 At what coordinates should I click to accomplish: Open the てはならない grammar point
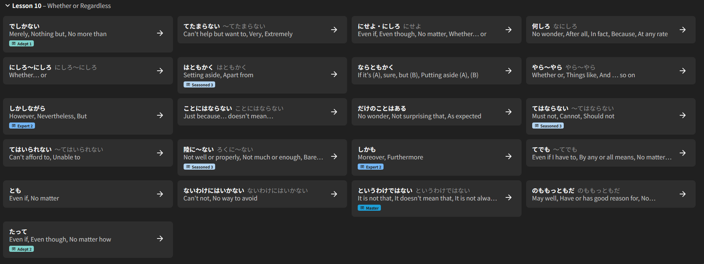coord(601,113)
